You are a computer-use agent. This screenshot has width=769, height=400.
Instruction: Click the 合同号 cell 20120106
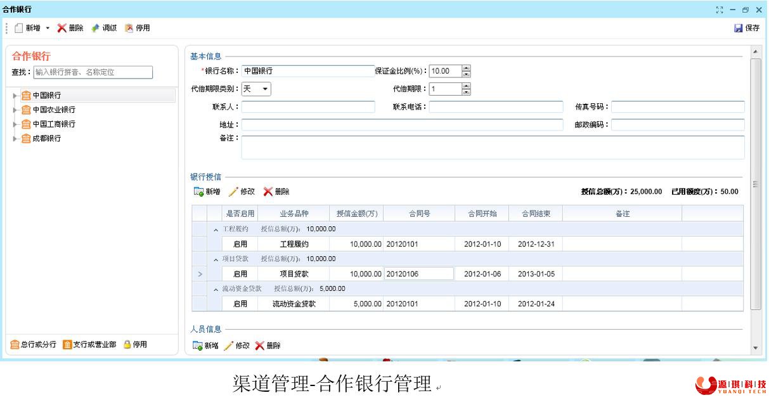tap(419, 274)
